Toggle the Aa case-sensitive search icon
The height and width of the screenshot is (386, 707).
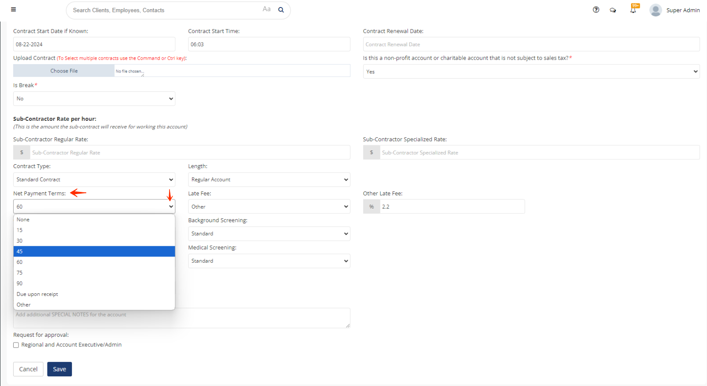tap(267, 9)
